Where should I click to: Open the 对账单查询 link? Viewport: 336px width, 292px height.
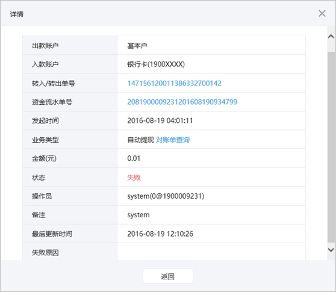[173, 140]
